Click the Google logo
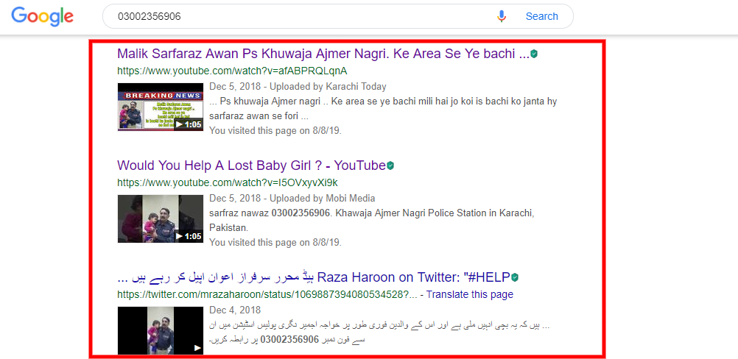Viewport: 738px width, 359px height. pyautogui.click(x=43, y=16)
